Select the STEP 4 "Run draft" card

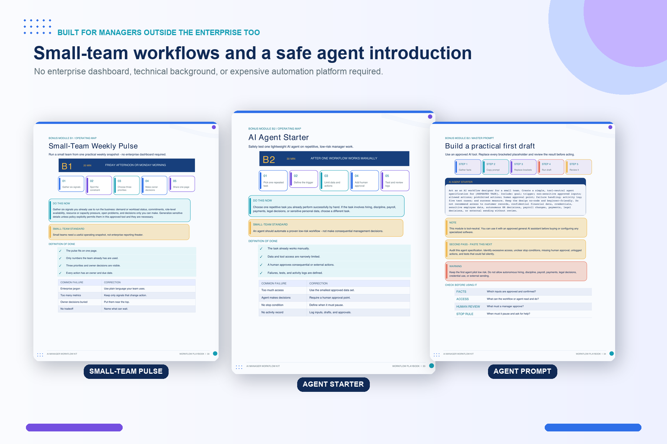coord(551,167)
